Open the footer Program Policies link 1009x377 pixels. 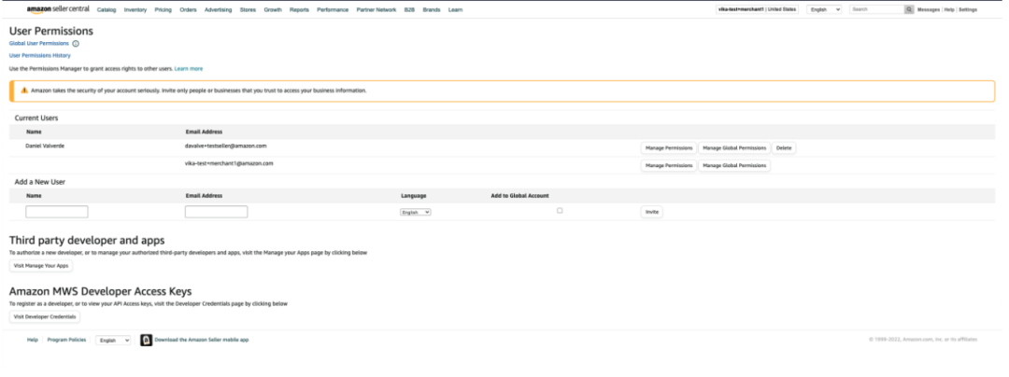(67, 340)
